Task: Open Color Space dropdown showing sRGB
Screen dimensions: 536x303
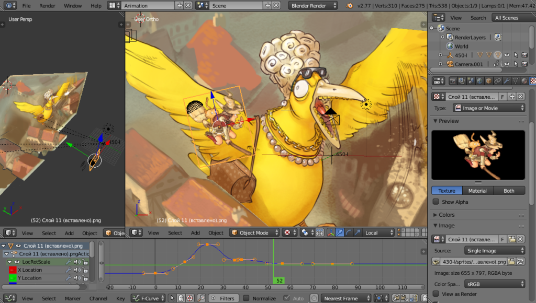Action: click(495, 284)
